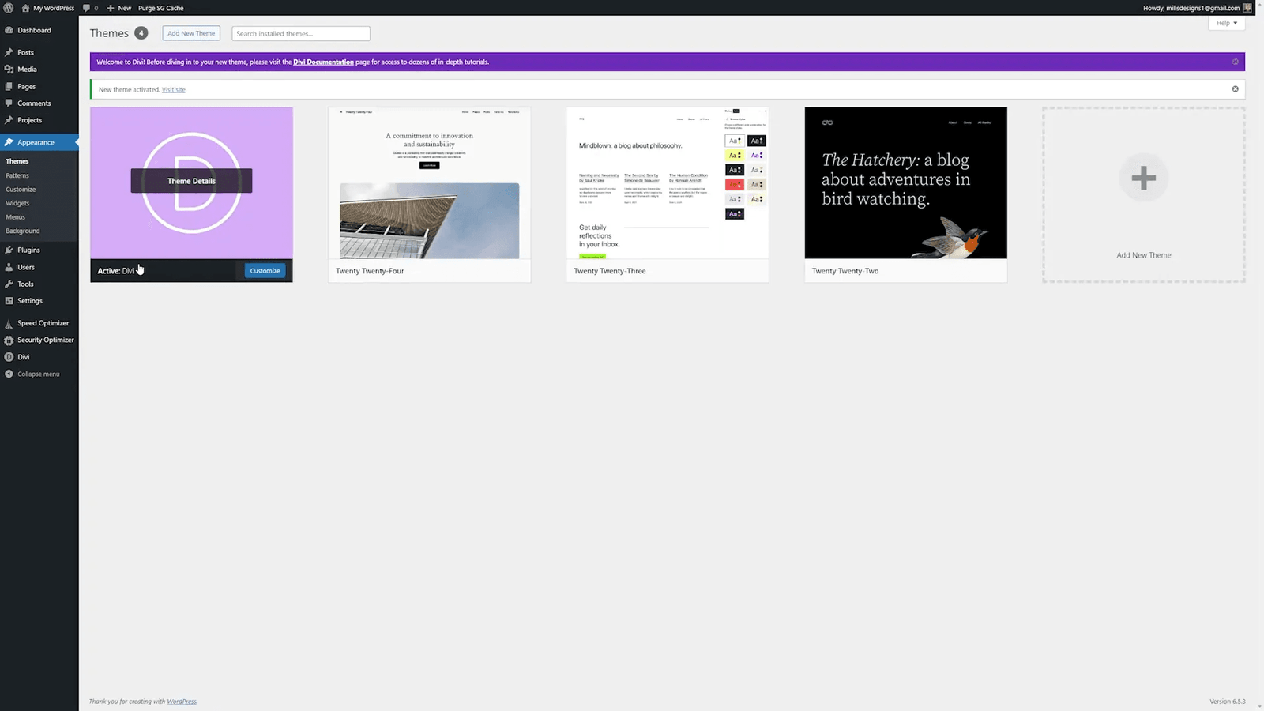The width and height of the screenshot is (1264, 711).
Task: Select the Twenty Twenty-Two theme thumbnail
Action: [x=906, y=182]
